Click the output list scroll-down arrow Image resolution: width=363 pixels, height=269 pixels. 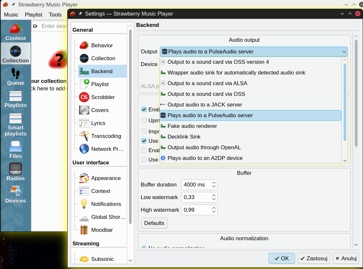point(345,161)
